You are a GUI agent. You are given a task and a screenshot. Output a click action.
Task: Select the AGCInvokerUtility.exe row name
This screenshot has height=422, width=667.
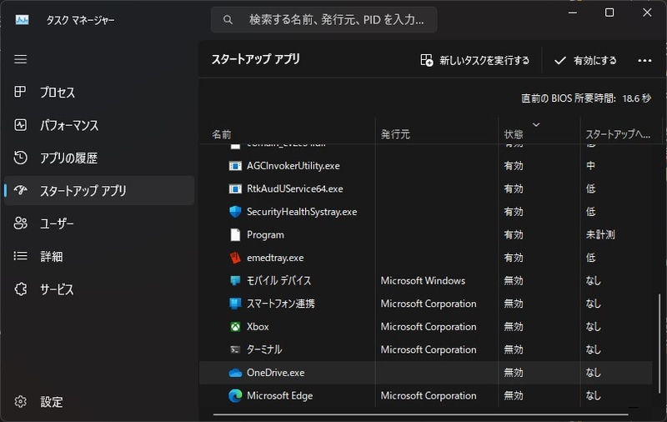[293, 166]
